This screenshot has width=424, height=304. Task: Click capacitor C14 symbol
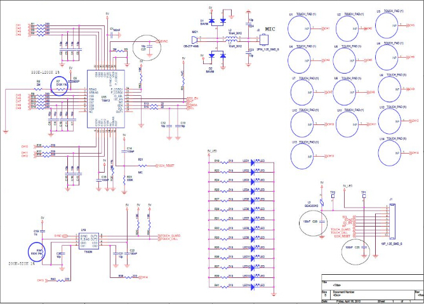(x=124, y=152)
